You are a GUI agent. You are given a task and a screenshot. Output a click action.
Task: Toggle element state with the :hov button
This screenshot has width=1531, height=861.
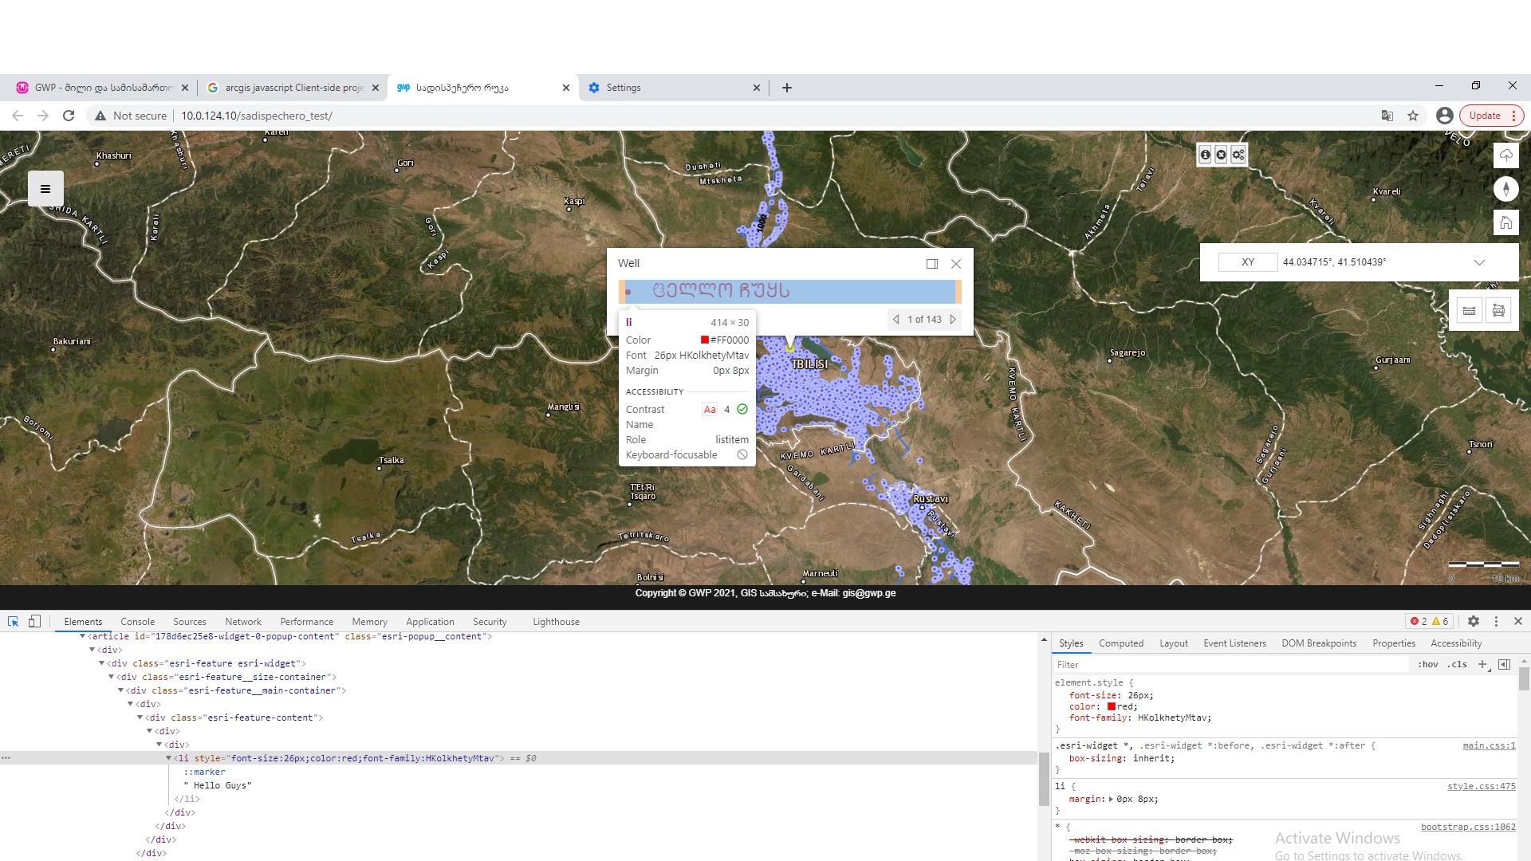point(1429,664)
